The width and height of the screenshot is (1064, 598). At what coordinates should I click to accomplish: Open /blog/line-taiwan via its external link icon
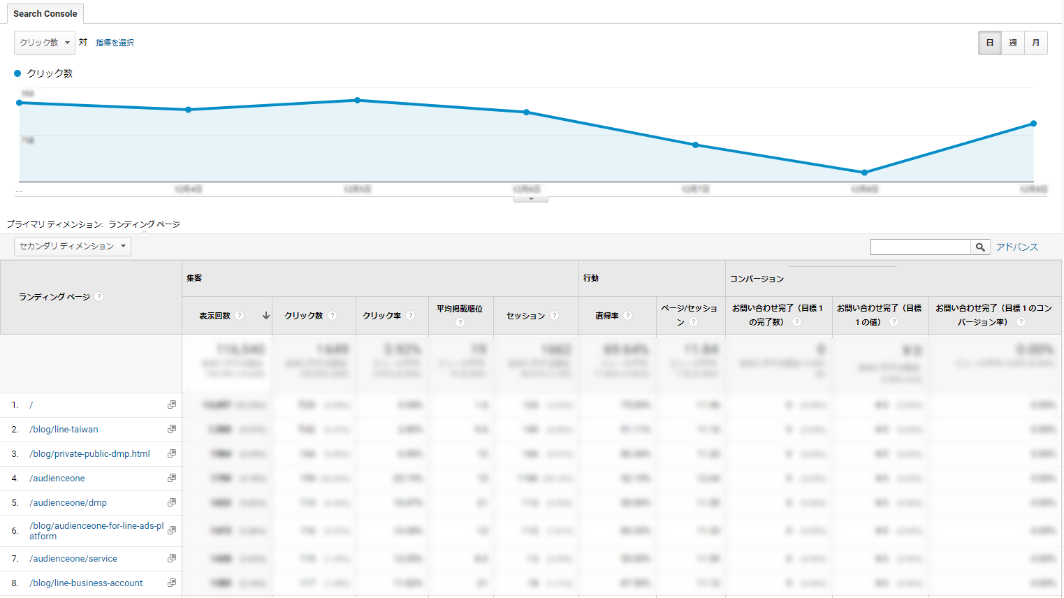coord(172,429)
